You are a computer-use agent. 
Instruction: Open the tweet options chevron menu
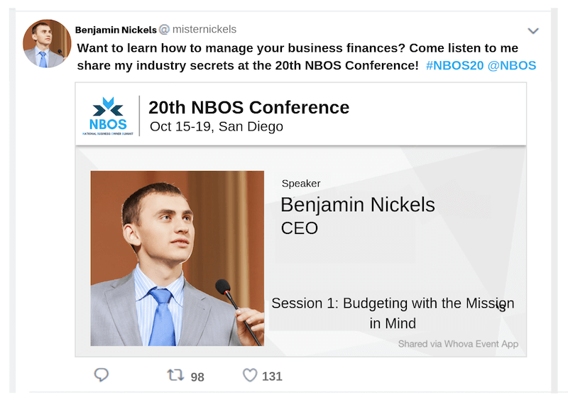[x=533, y=30]
